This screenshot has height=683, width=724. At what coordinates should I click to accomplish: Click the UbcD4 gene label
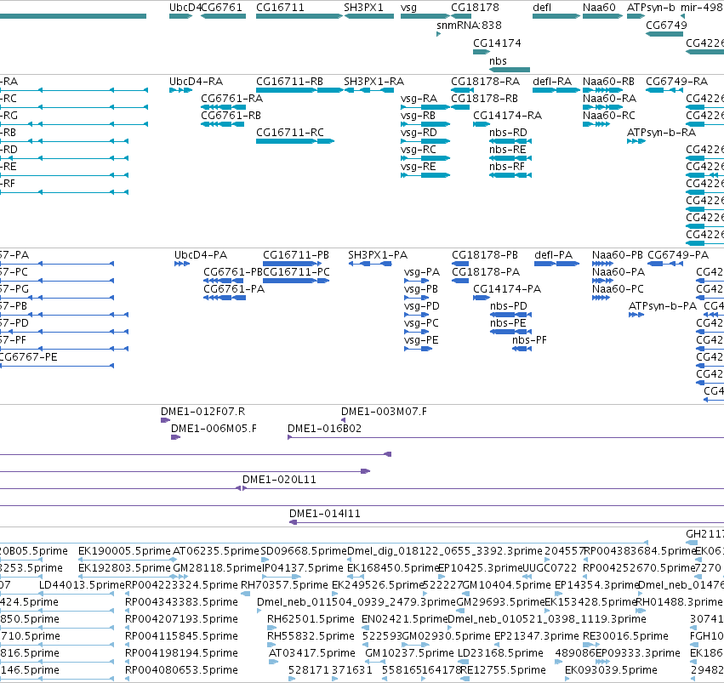(185, 8)
